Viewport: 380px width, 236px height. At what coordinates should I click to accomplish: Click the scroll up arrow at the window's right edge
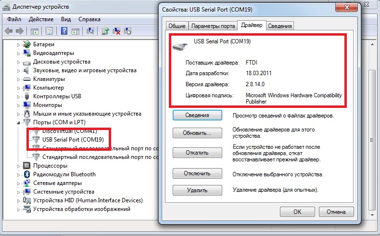(x=372, y=45)
